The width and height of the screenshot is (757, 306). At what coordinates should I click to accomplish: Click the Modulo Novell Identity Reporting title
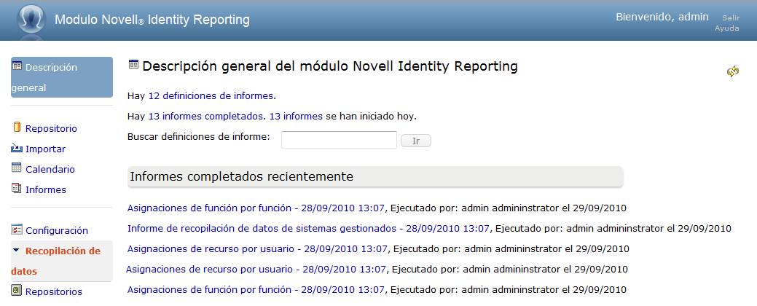(x=152, y=20)
